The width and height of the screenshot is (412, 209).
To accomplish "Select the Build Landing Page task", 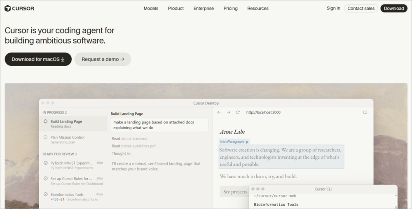I will [73, 123].
